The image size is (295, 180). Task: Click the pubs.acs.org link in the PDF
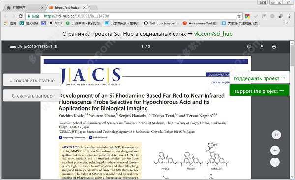[220, 82]
